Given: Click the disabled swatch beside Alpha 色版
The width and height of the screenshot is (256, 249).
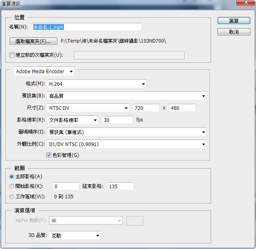Looking at the screenshot, I should 135,221.
